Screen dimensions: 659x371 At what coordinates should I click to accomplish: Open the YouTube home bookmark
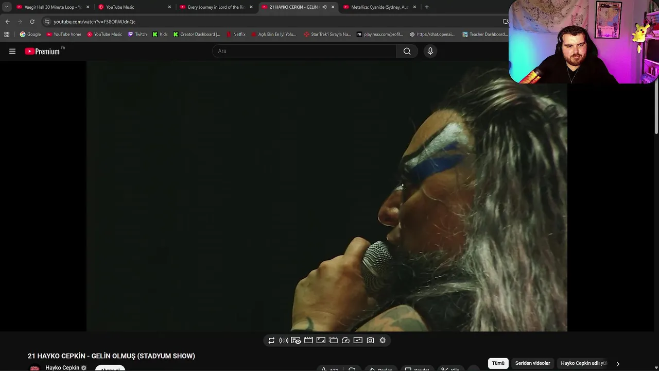[x=64, y=35]
